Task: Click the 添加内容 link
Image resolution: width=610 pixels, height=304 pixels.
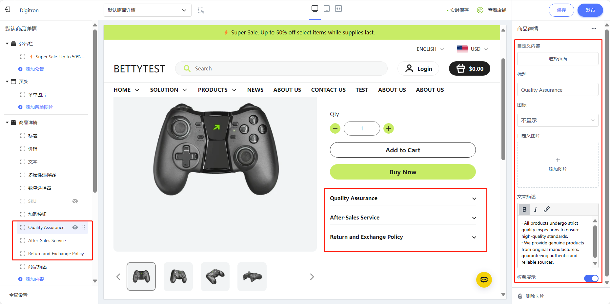Action: (x=34, y=279)
